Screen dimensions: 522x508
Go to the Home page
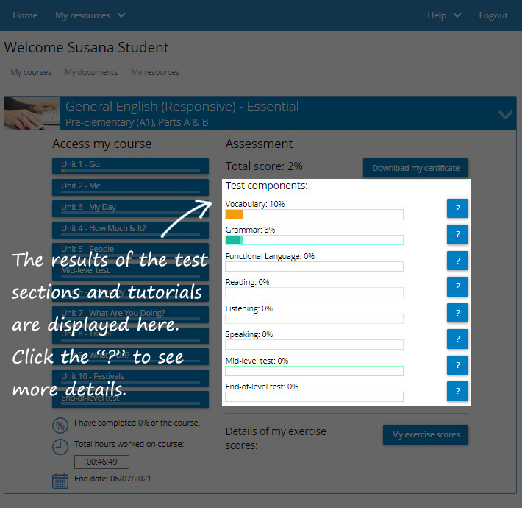[x=25, y=15]
